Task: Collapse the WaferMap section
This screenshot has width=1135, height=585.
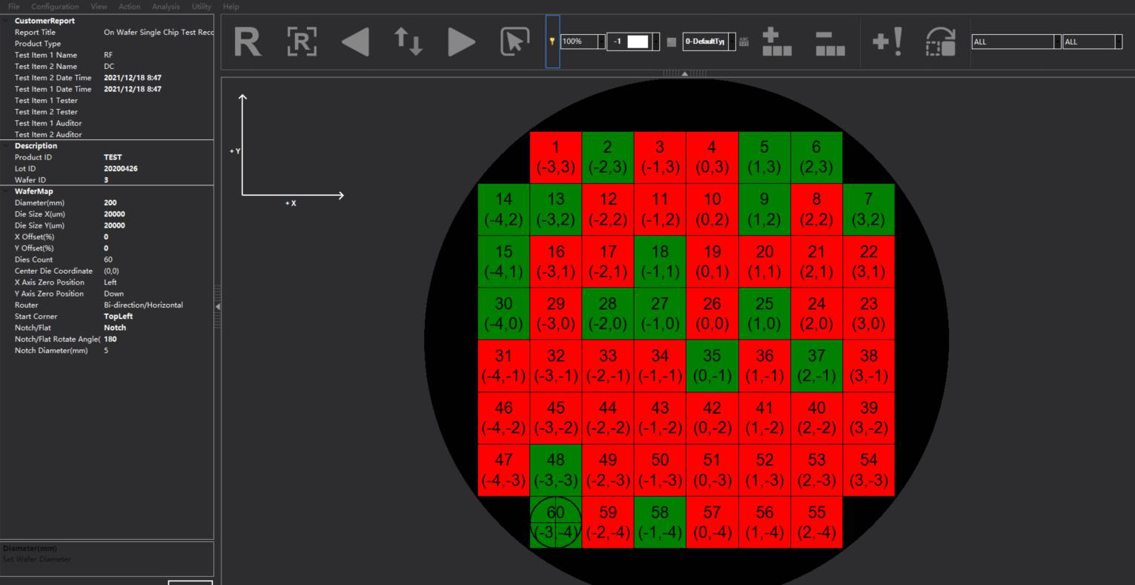Action: pos(6,191)
